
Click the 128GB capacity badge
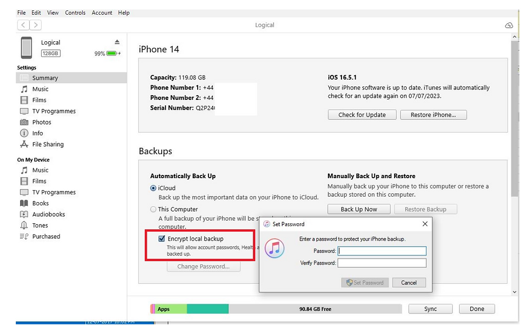tap(50, 53)
